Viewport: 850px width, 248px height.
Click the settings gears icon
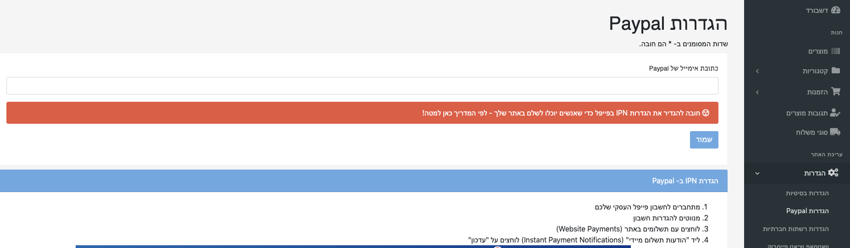[833, 173]
